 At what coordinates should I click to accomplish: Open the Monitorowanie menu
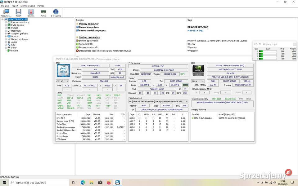coord(28,6)
